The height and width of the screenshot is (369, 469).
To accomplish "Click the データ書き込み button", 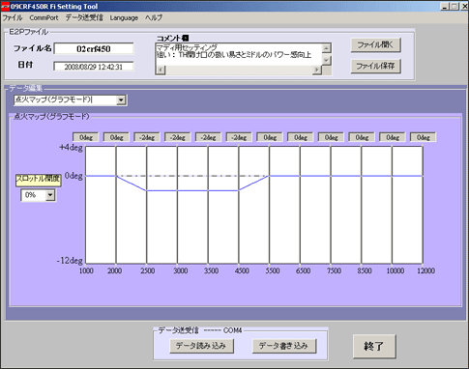I will 284,346.
